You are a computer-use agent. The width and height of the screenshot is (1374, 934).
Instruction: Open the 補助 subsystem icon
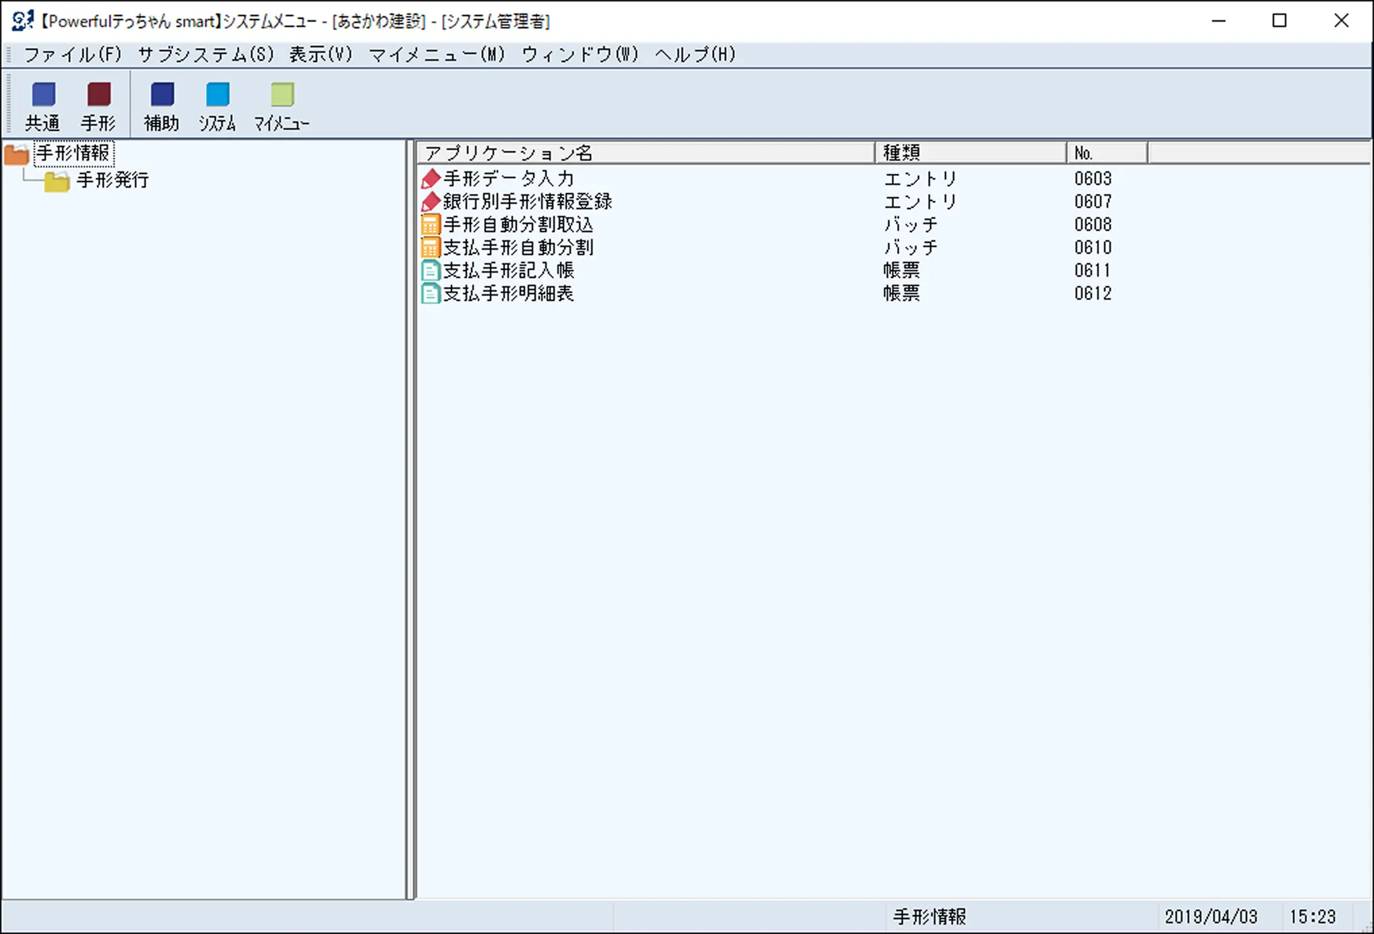coord(162,105)
